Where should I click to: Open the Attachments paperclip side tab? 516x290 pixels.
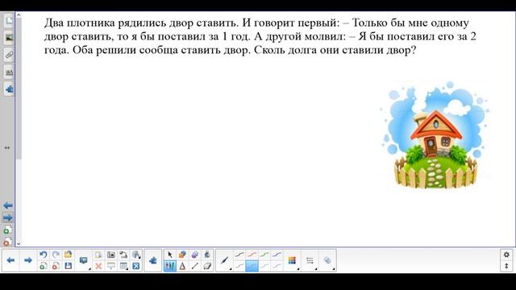click(9, 55)
